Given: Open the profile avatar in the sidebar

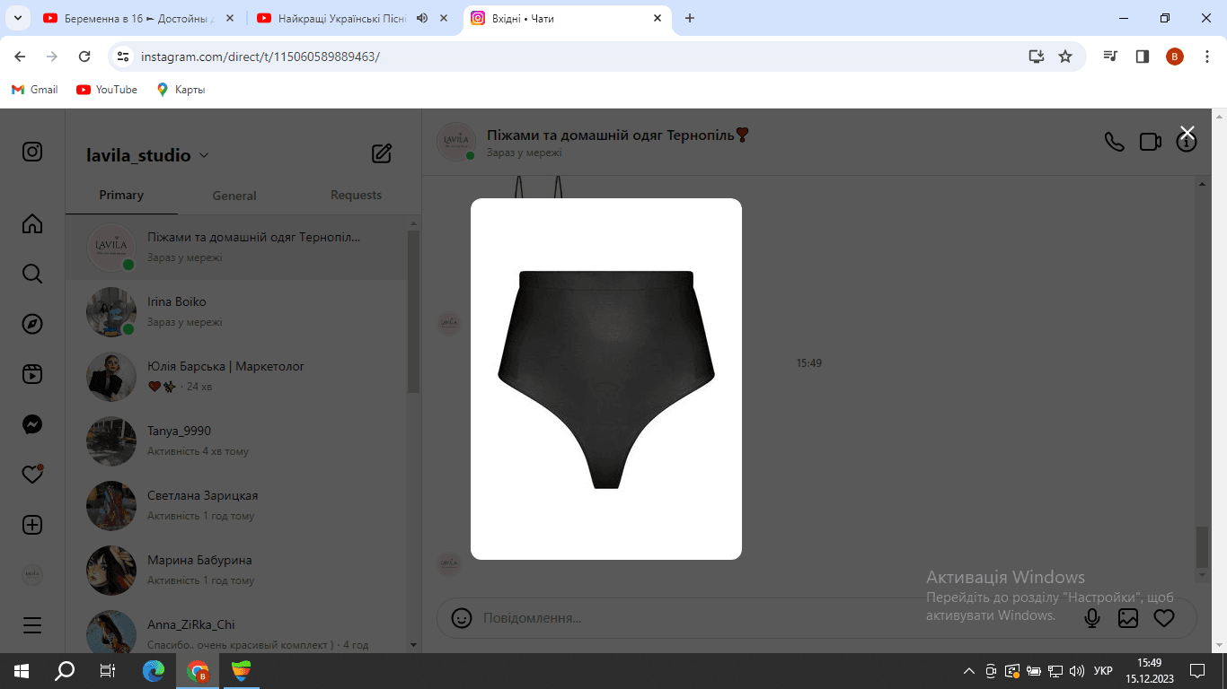Looking at the screenshot, I should pyautogui.click(x=32, y=575).
